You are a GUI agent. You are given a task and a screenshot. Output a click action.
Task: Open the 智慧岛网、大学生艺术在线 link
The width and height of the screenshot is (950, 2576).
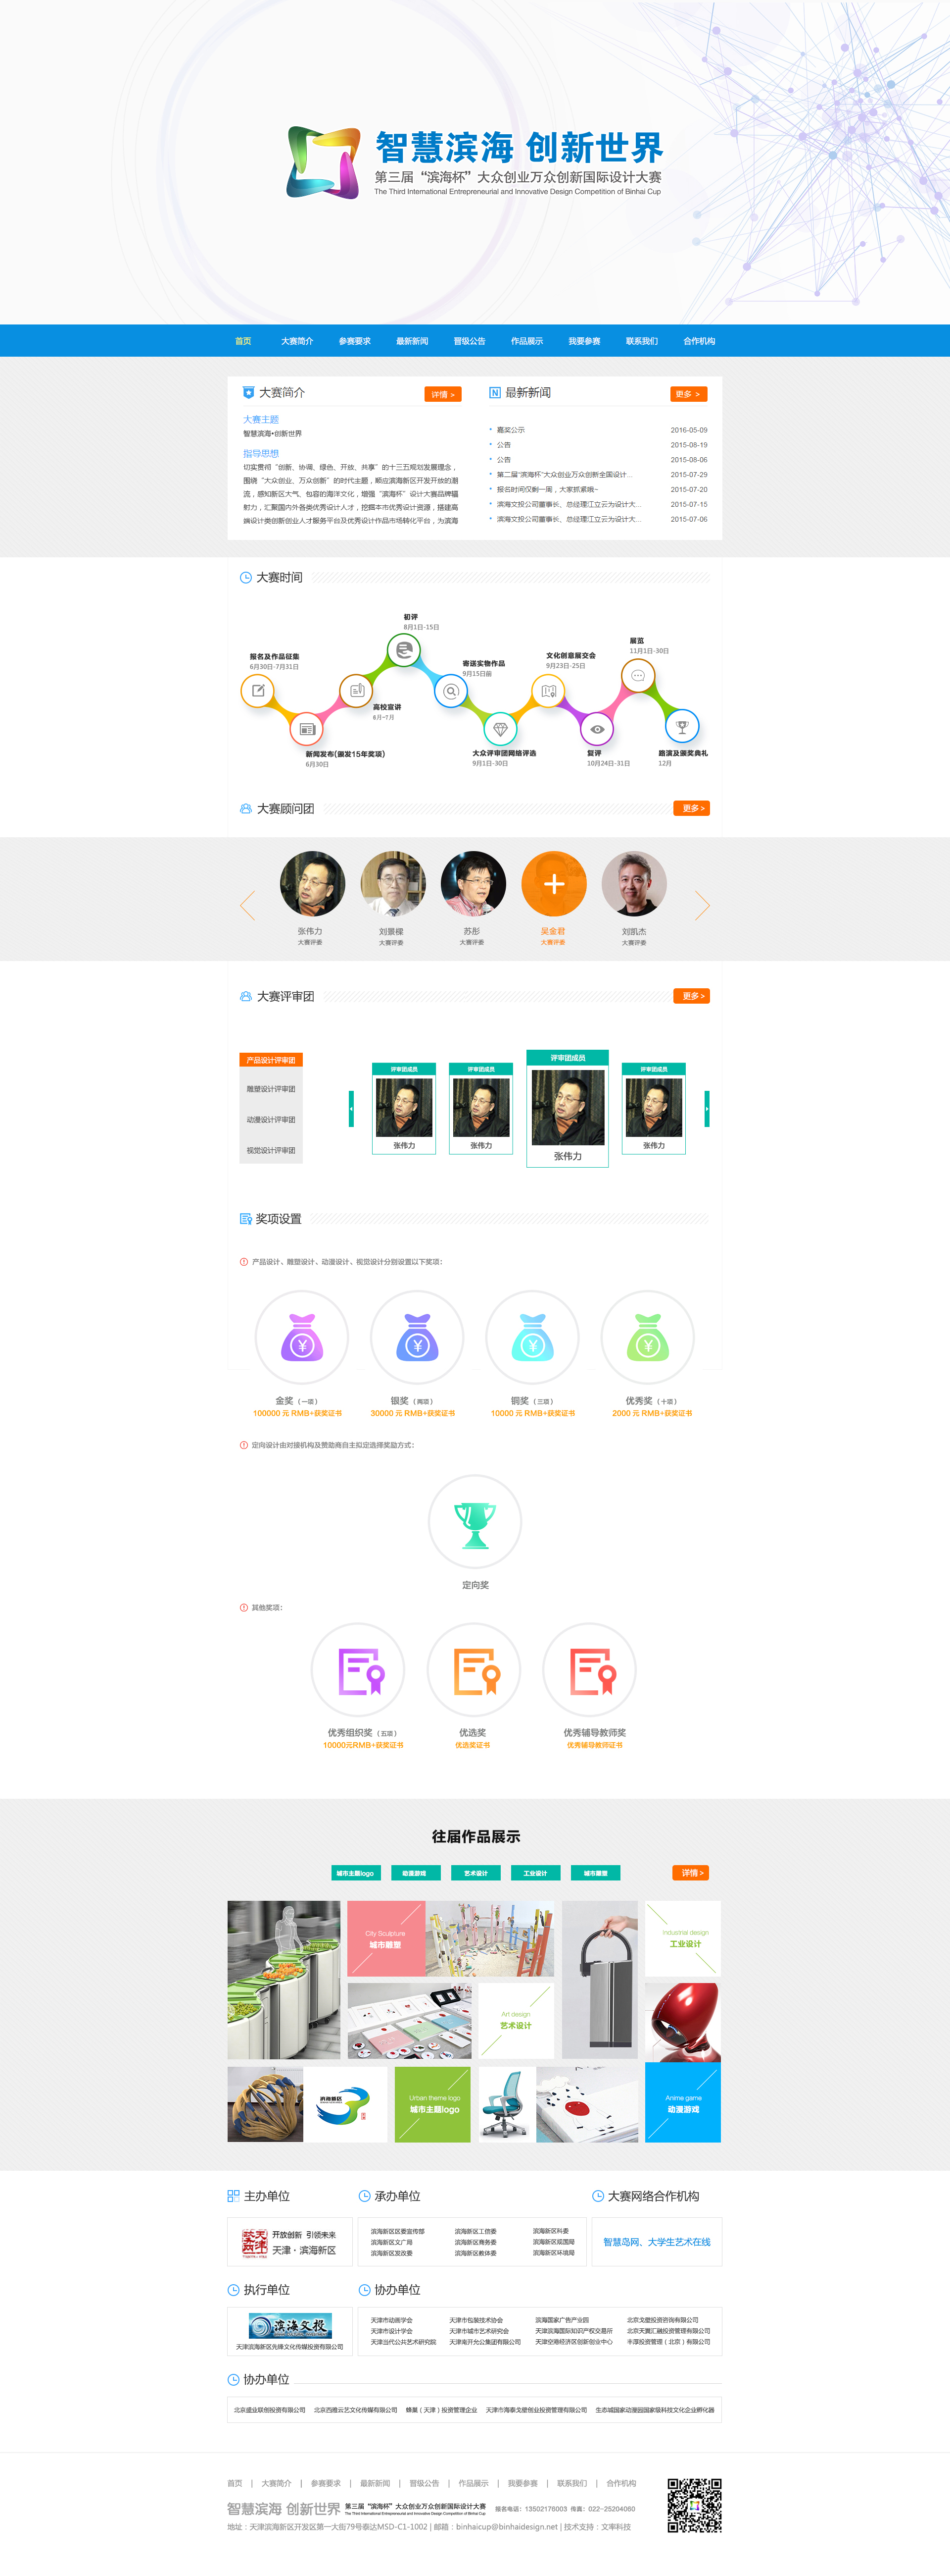(x=656, y=2242)
